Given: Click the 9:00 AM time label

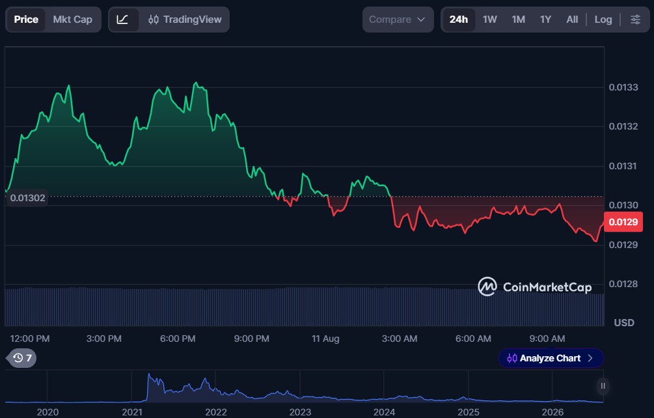Looking at the screenshot, I should coord(547,339).
